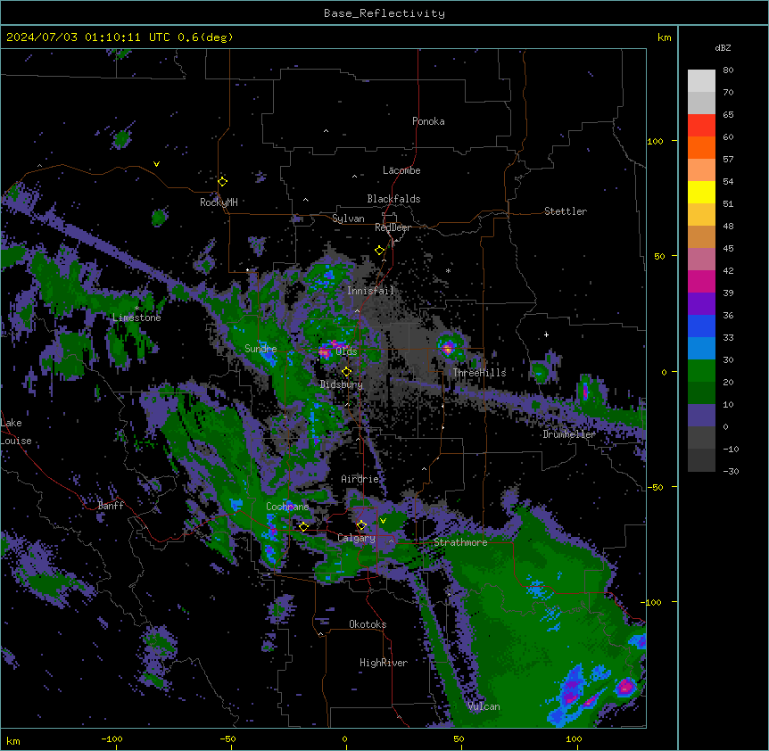
Task: Select the Ponoka label
Action: [428, 121]
